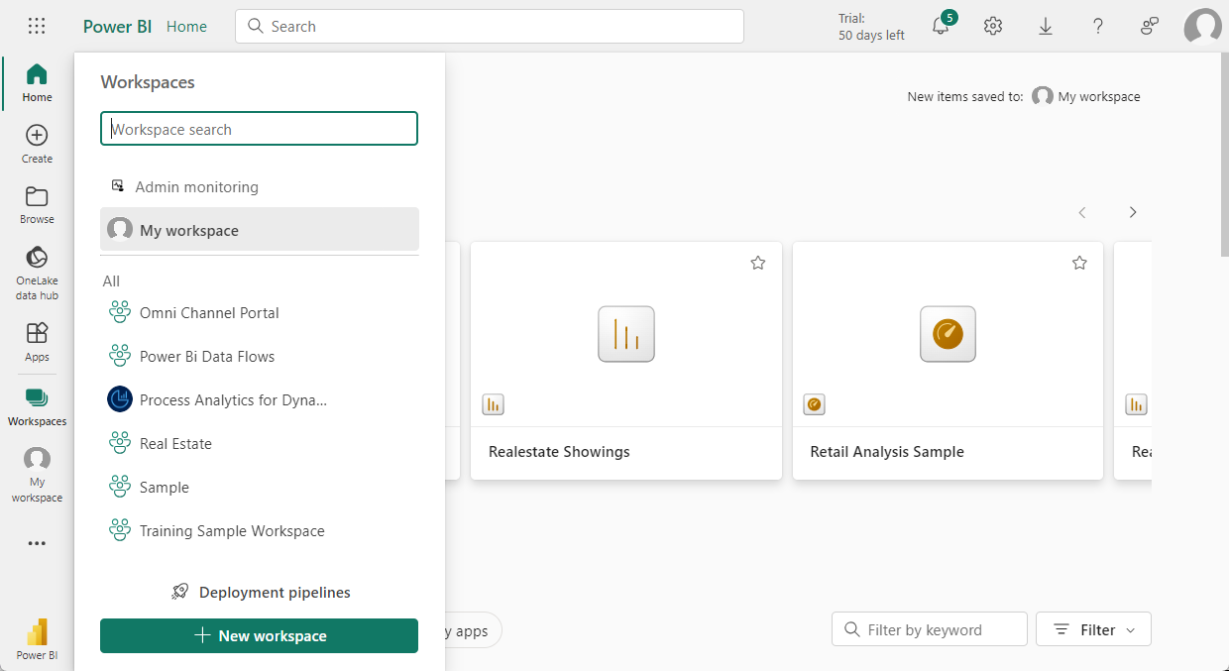
Task: Click the Workspaces pane heading
Action: 148,82
